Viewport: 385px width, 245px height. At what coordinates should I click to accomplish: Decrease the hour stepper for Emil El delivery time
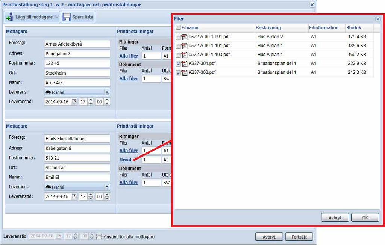91,198
